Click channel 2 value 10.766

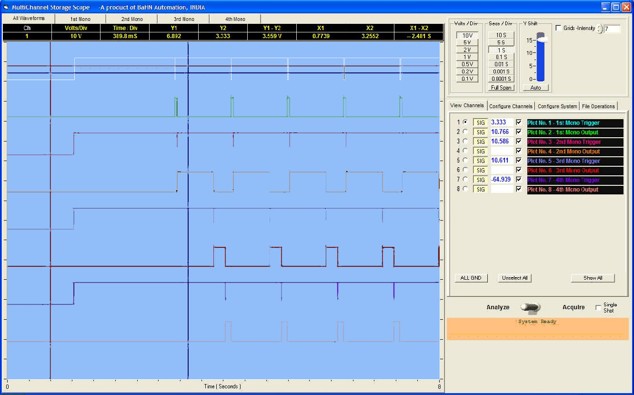click(502, 132)
